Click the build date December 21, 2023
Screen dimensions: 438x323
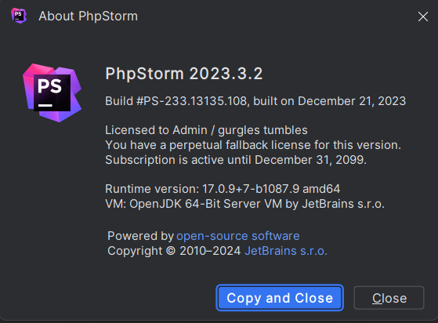tap(352, 101)
